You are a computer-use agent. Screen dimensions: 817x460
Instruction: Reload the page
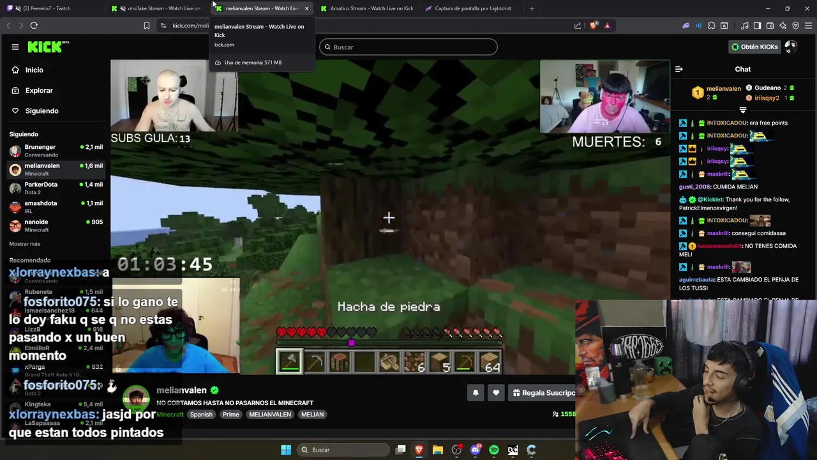pos(34,26)
